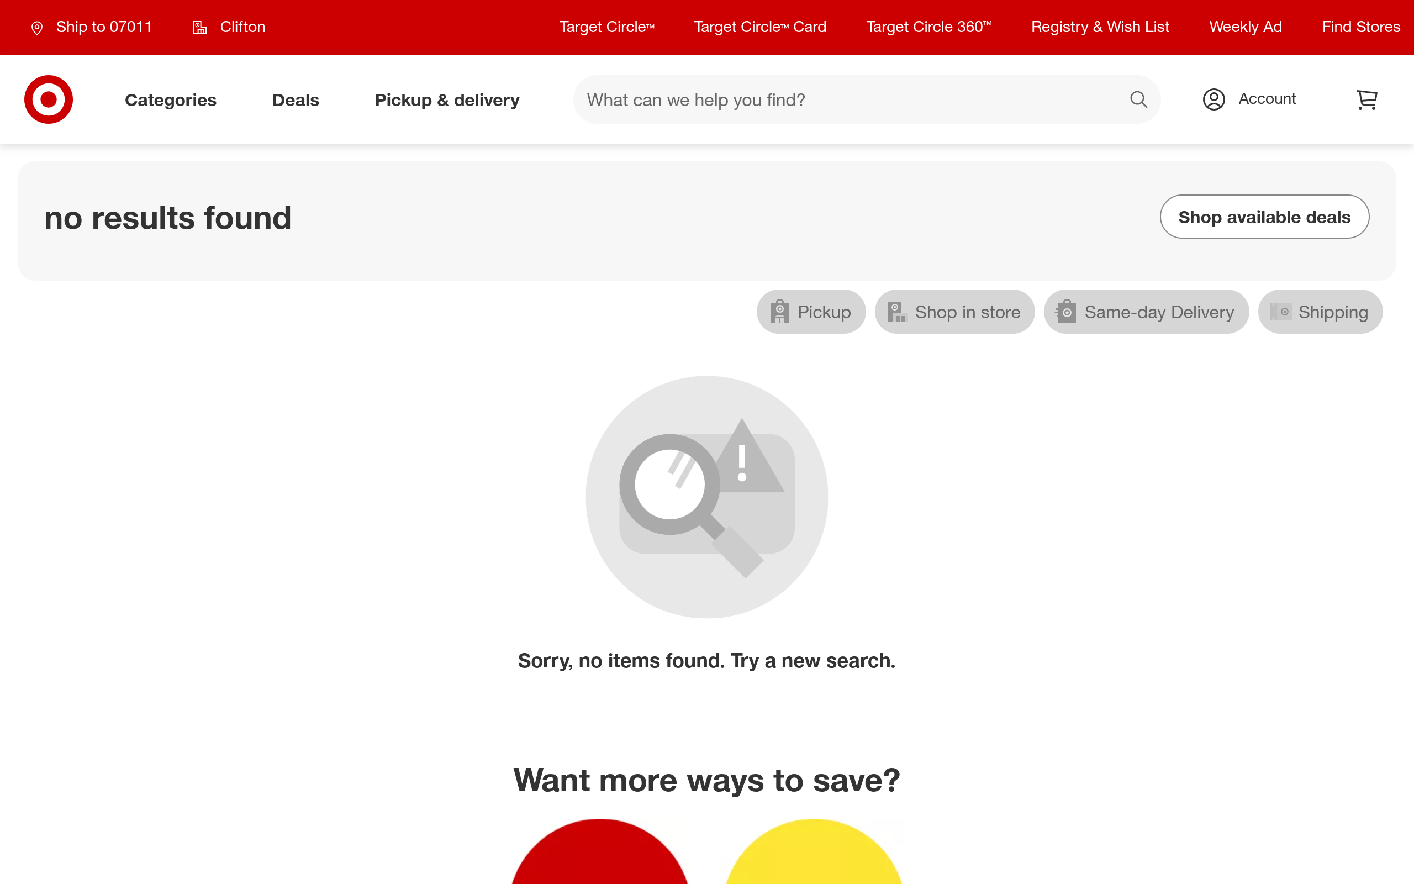The height and width of the screenshot is (884, 1414).
Task: Expand the Pickup & delivery menu
Action: point(447,100)
